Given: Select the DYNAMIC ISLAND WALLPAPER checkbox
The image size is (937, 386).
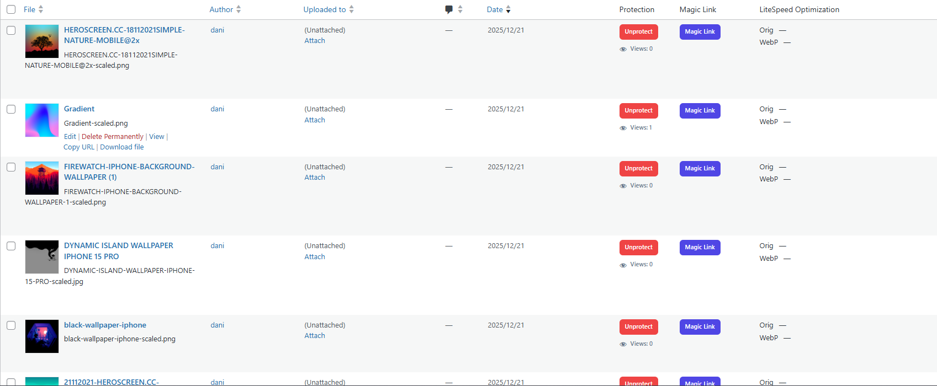Looking at the screenshot, I should point(11,246).
